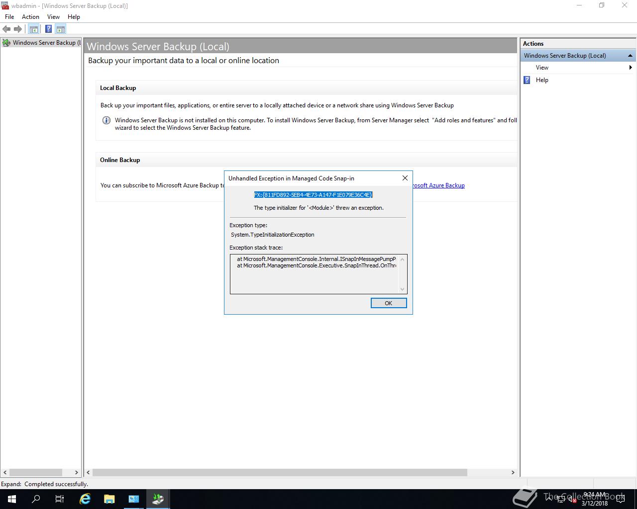Open the File menu
The width and height of the screenshot is (637, 509).
tap(9, 17)
